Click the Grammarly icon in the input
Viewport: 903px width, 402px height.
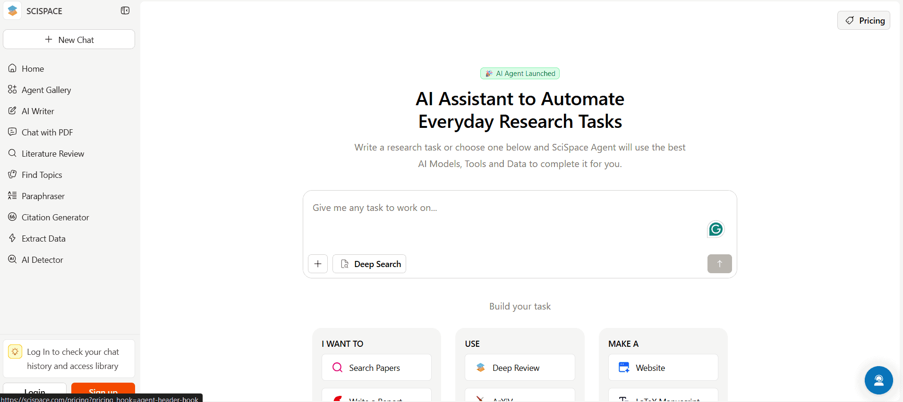(716, 229)
